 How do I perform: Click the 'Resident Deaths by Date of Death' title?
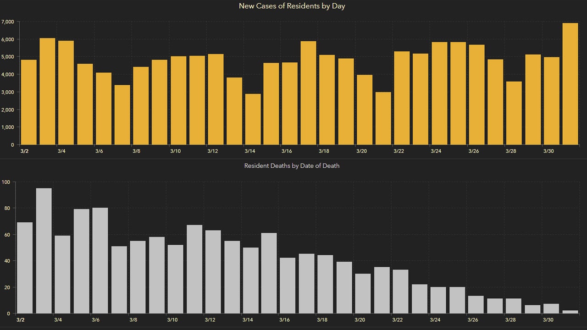pos(292,165)
